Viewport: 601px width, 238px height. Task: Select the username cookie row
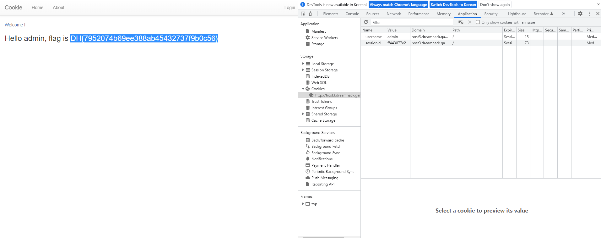click(481, 36)
